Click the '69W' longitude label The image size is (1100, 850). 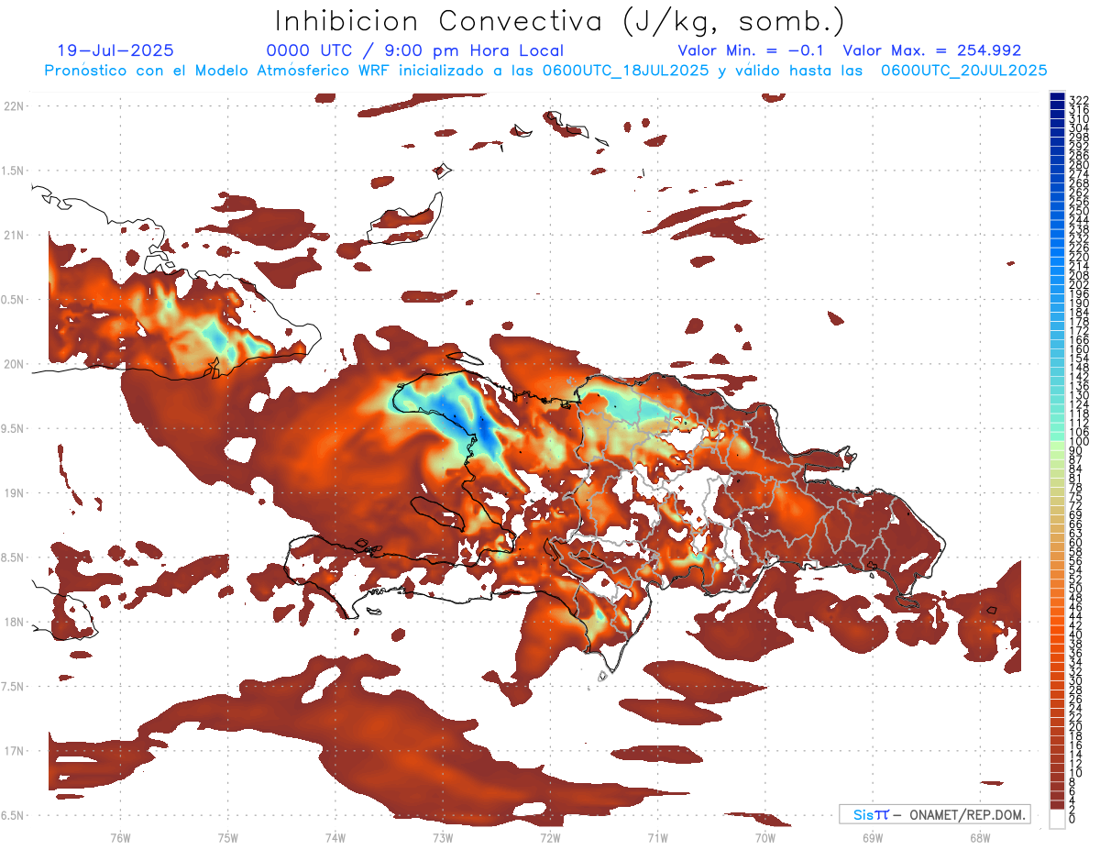(872, 837)
